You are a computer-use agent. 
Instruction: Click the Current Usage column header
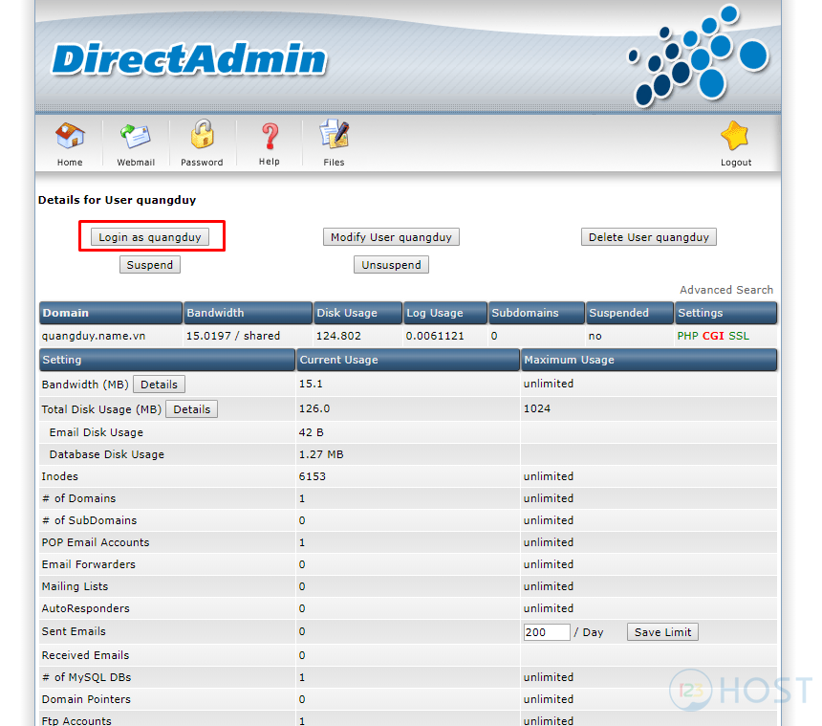click(x=408, y=360)
